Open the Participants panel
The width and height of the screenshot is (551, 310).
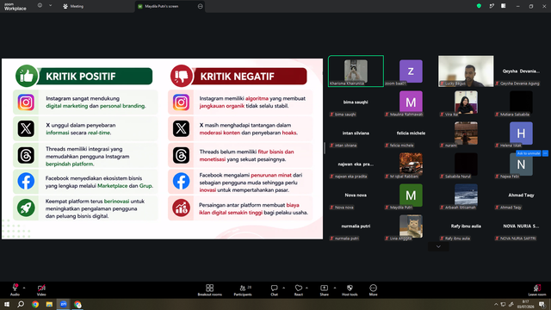point(243,290)
